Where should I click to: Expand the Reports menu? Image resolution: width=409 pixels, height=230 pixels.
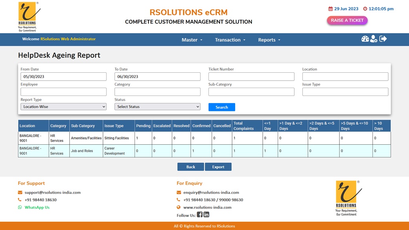tap(269, 40)
